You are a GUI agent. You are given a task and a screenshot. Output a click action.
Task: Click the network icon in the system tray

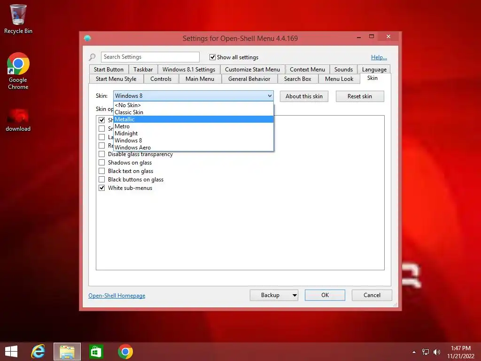pyautogui.click(x=426, y=352)
